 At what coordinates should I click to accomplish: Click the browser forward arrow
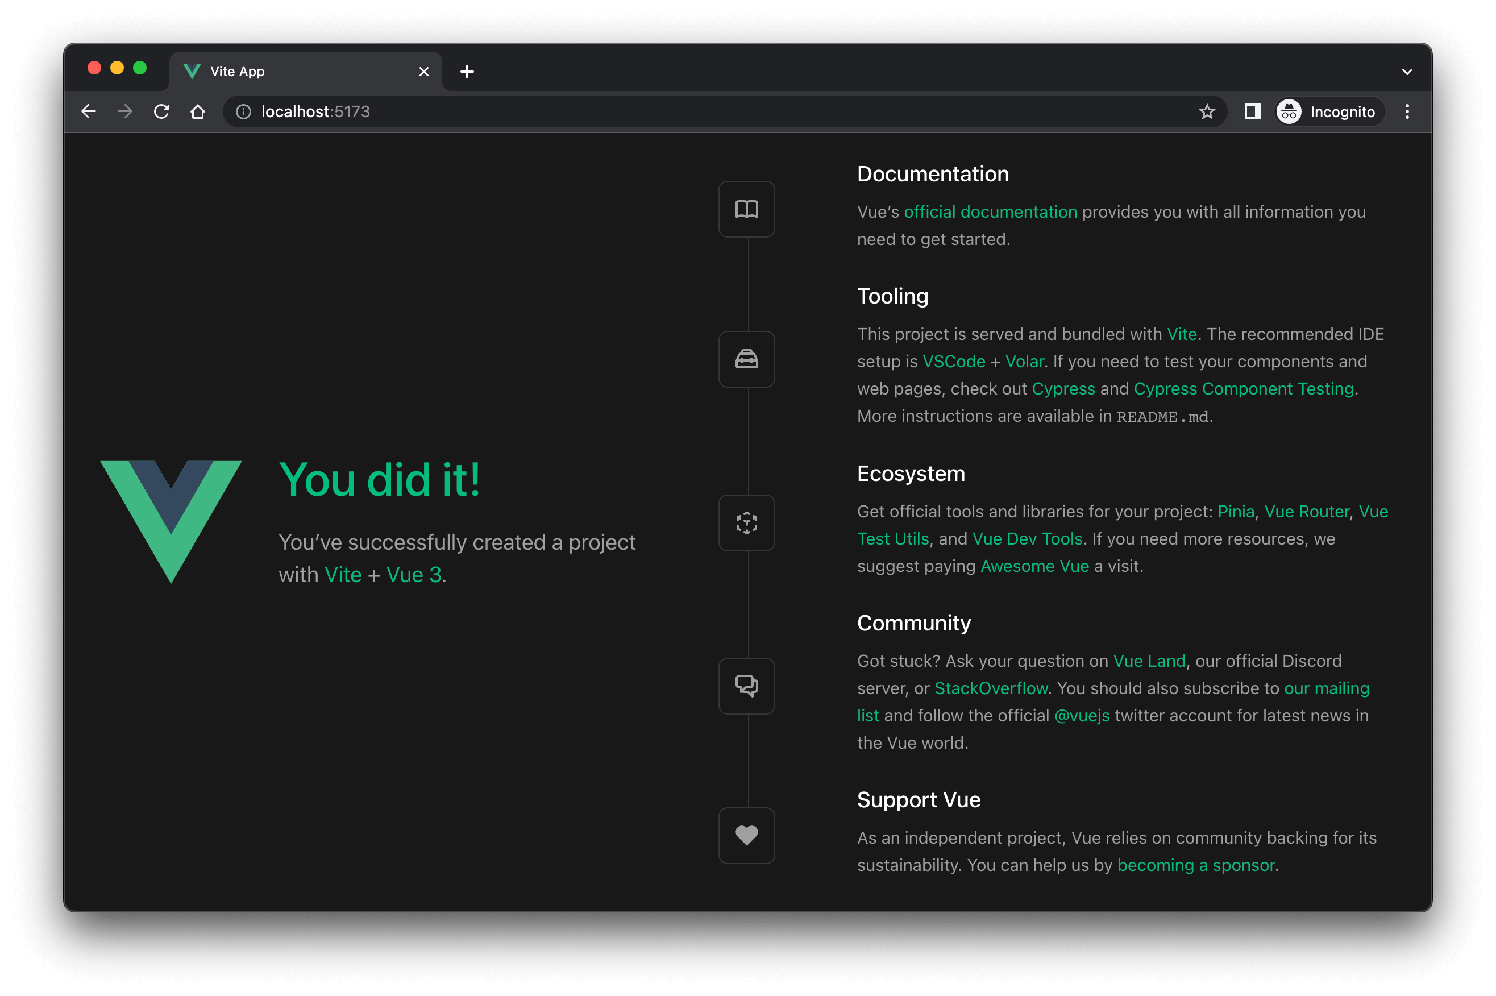tap(125, 112)
